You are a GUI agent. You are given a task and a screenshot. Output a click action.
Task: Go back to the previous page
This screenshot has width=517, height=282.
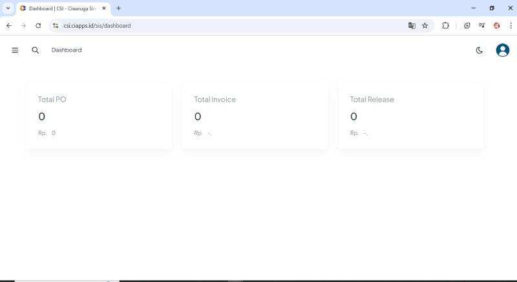tap(8, 25)
